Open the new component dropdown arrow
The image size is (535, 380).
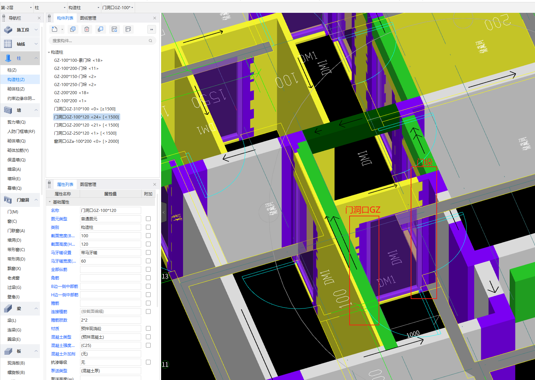pos(62,29)
